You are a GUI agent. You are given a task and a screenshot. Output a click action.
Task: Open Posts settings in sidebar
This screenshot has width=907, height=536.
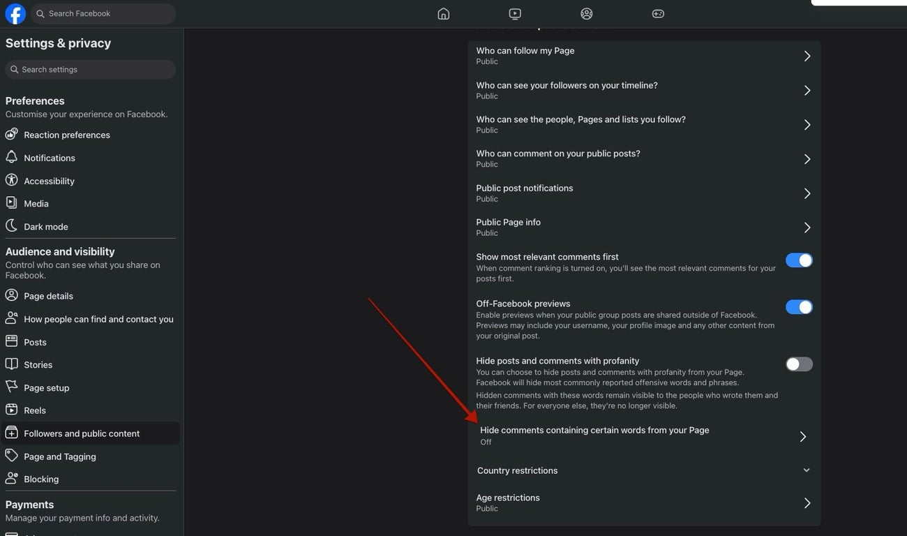[x=91, y=342]
